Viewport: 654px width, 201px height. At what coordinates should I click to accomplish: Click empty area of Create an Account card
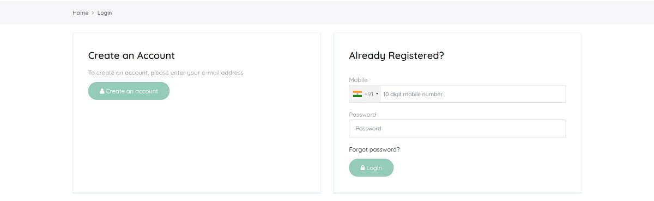[x=196, y=147]
